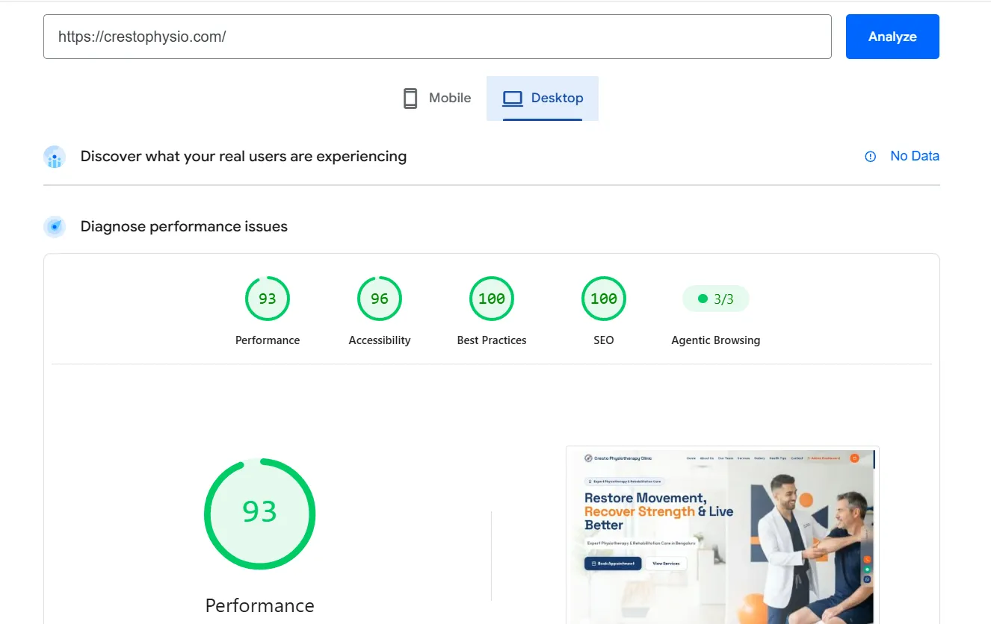Screen dimensions: 991x624
Task: Click the crestophysio website screenshot thumbnail
Action: point(723,535)
